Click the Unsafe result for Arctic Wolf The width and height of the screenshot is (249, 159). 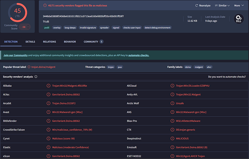click(x=180, y=103)
